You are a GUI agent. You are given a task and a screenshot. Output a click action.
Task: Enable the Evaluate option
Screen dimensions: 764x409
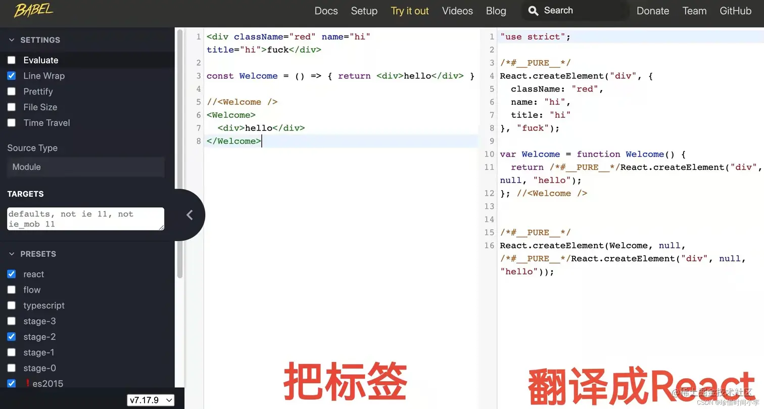11,60
